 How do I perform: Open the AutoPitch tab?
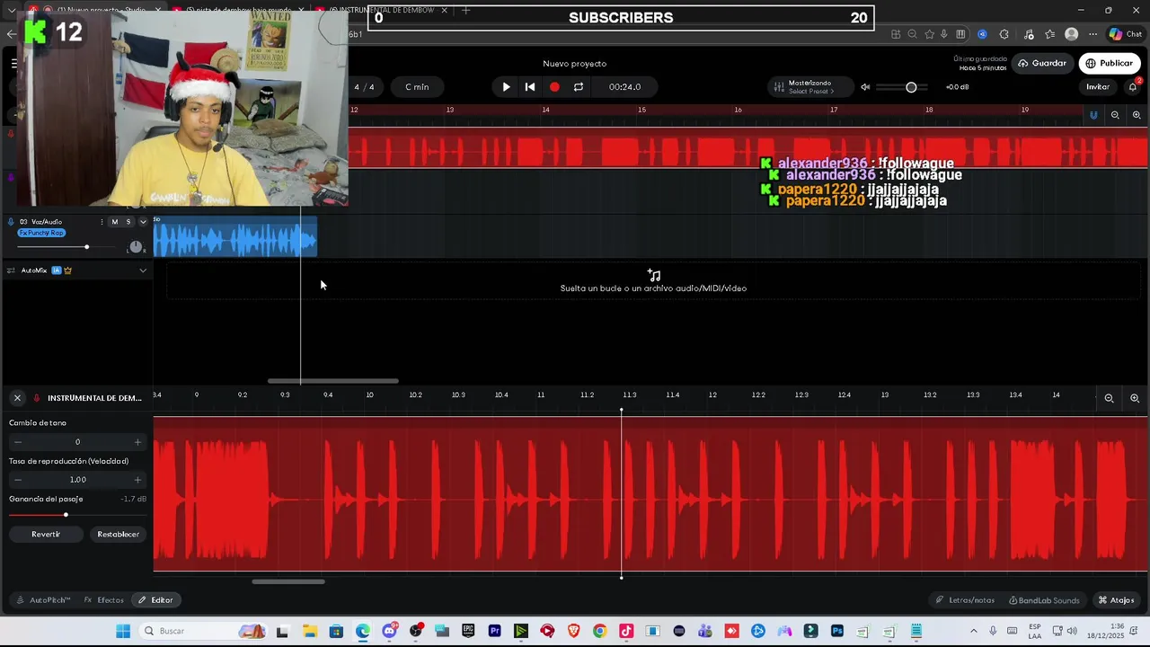pyautogui.click(x=43, y=600)
